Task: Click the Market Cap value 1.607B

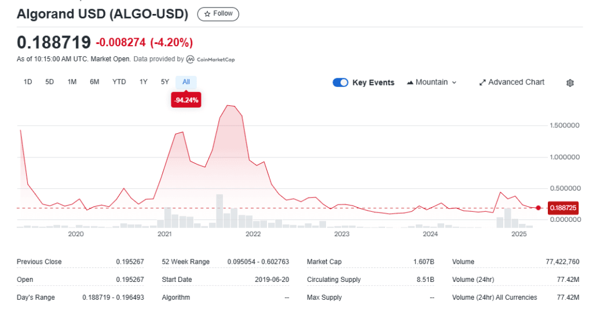Action: (423, 262)
